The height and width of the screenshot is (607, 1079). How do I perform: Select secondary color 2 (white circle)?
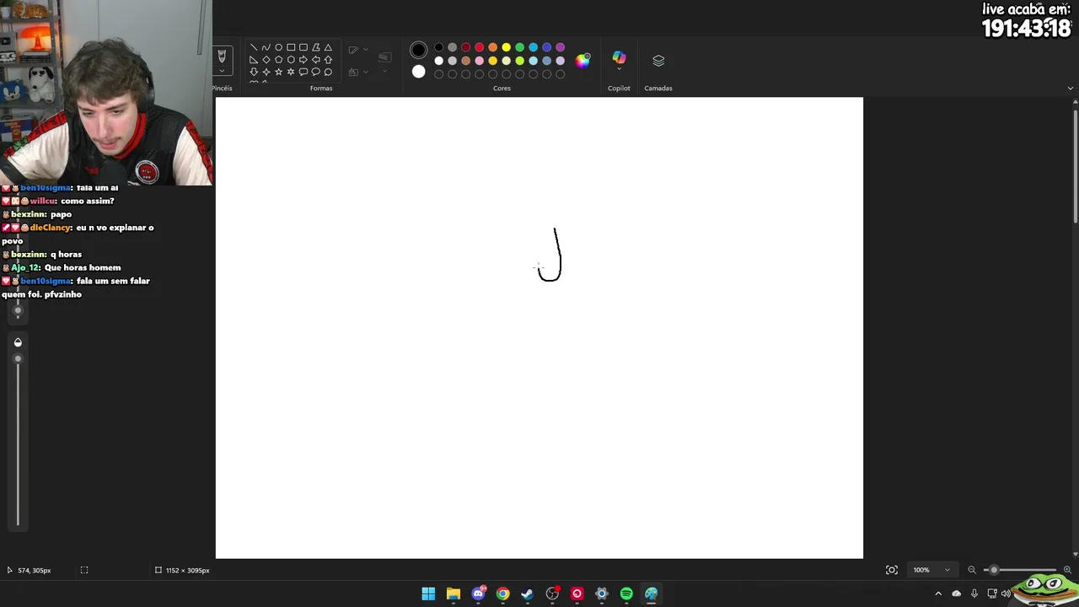tap(419, 72)
